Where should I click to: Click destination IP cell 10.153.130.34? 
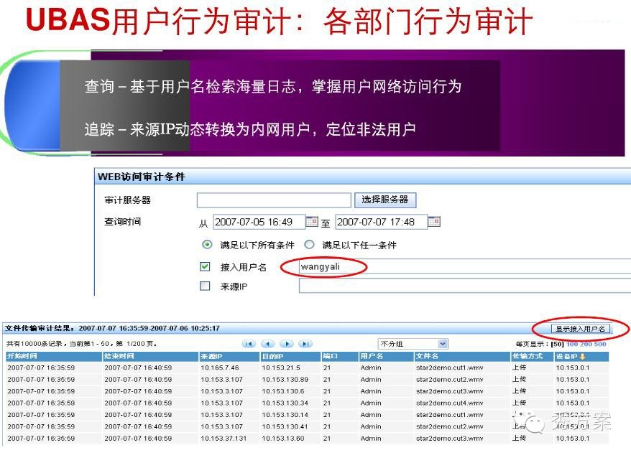(285, 403)
